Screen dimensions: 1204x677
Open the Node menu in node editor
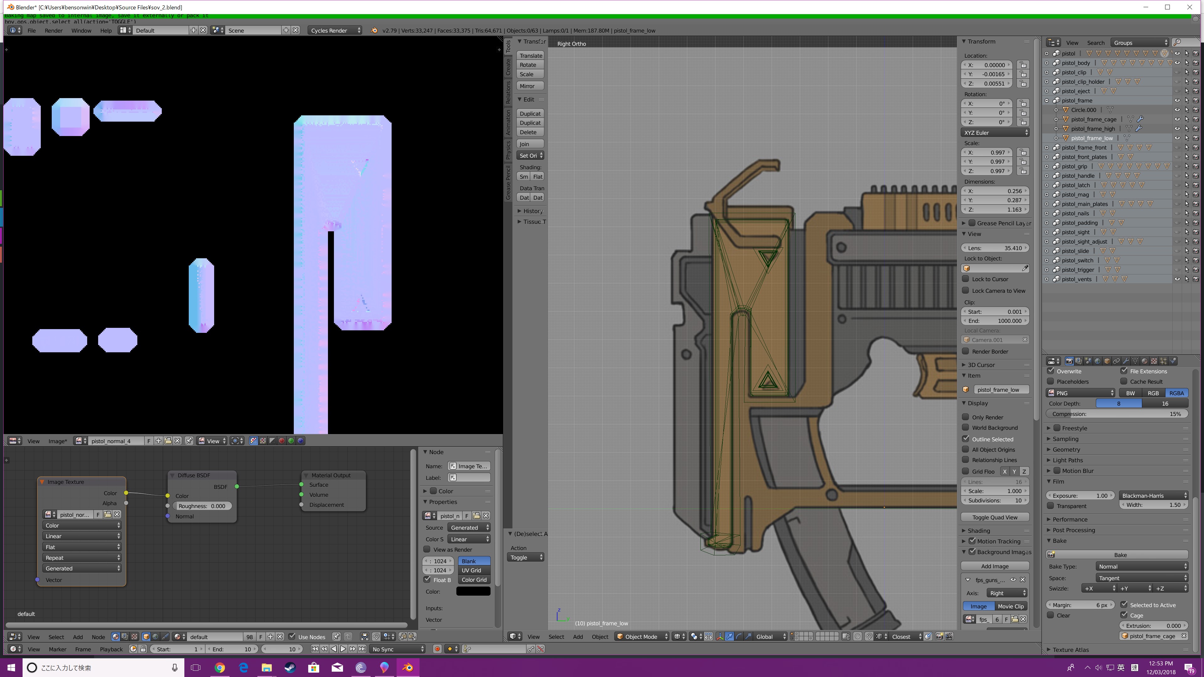click(x=98, y=637)
